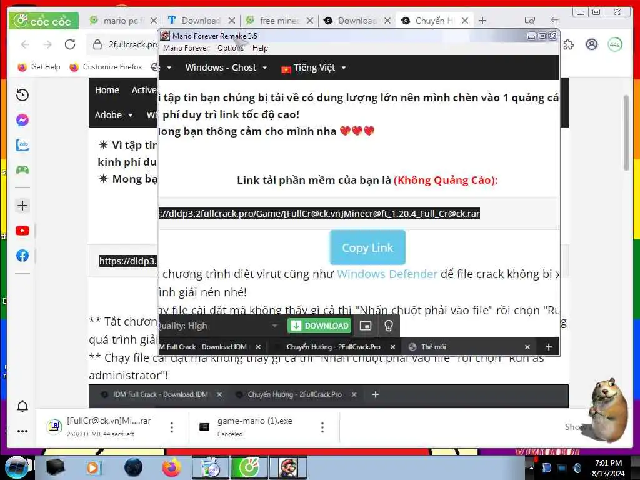This screenshot has height=480, width=640.
Task: Open YouTube from the browser sidebar
Action: click(x=22, y=231)
